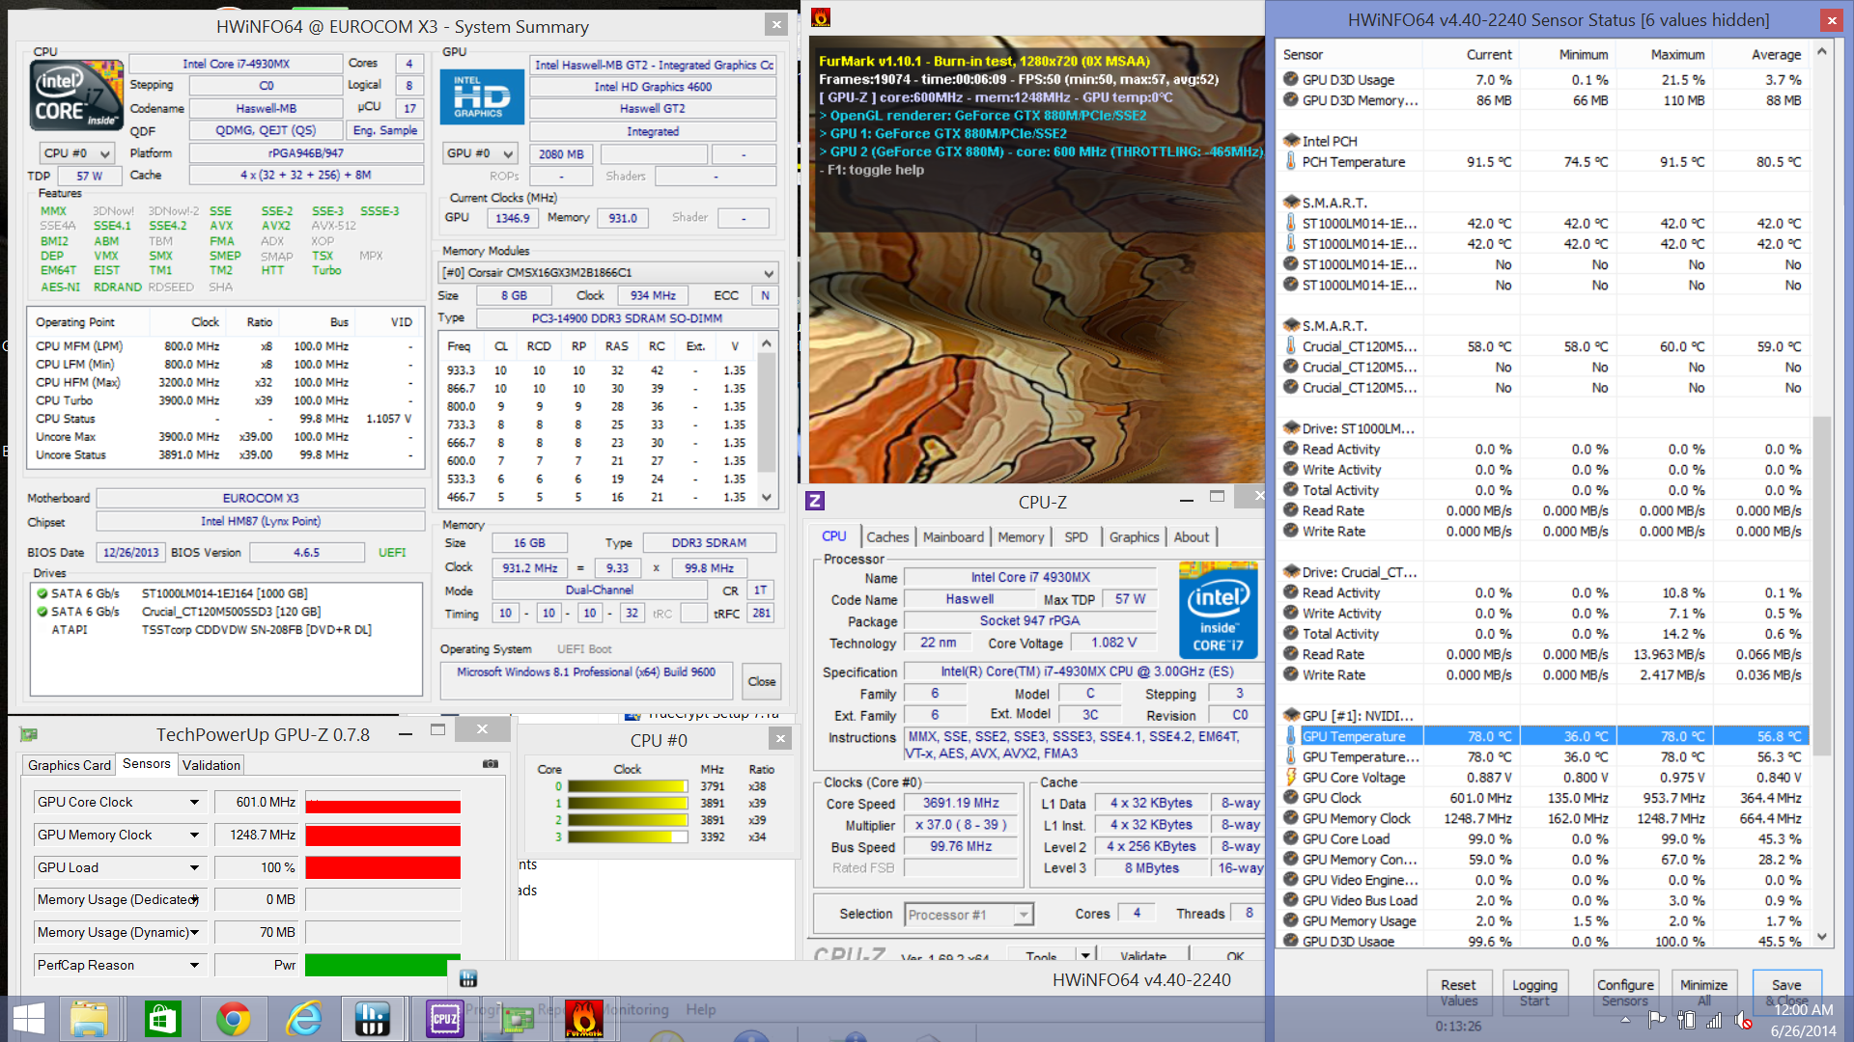The image size is (1854, 1042).
Task: Open Configure Sensors
Action: [1625, 992]
